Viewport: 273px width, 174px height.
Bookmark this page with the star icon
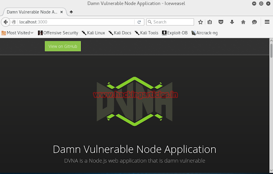click(x=200, y=22)
